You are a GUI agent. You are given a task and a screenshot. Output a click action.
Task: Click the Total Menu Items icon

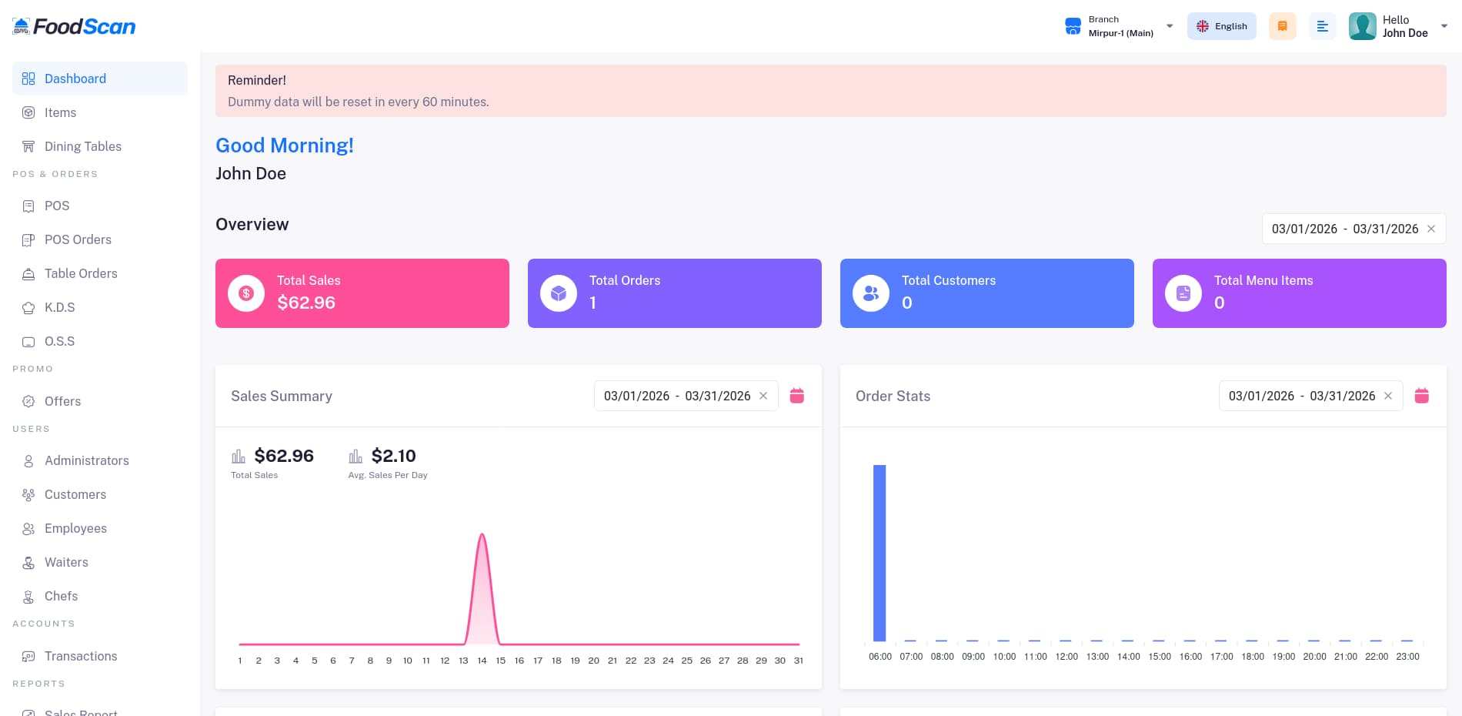(1183, 293)
